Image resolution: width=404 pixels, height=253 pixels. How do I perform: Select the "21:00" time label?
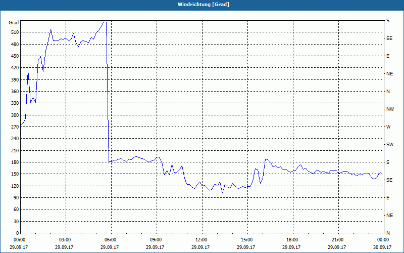click(x=337, y=240)
